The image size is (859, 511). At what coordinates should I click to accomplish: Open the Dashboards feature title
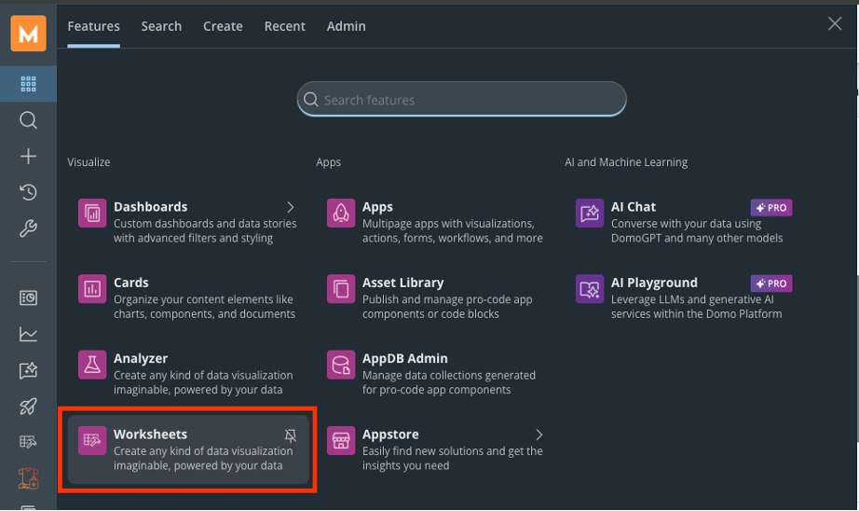[x=150, y=207]
